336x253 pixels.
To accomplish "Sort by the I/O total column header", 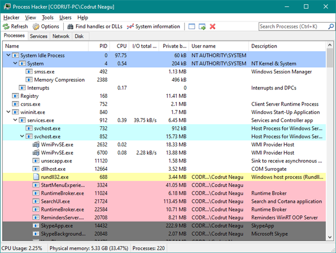I will click(x=144, y=46).
